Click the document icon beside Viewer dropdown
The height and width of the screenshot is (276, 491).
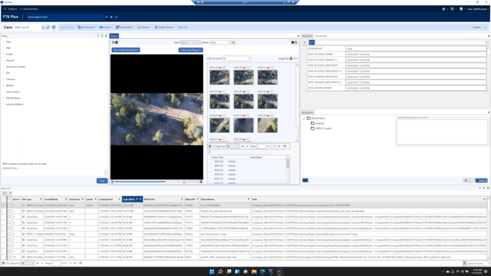click(x=234, y=42)
